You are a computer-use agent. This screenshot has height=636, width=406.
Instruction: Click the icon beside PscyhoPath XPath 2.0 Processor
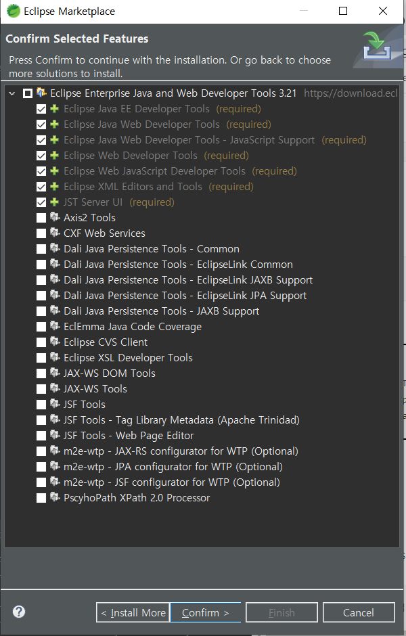(55, 497)
